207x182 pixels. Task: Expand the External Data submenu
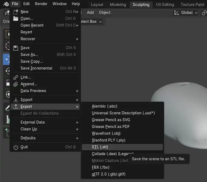[45, 122]
